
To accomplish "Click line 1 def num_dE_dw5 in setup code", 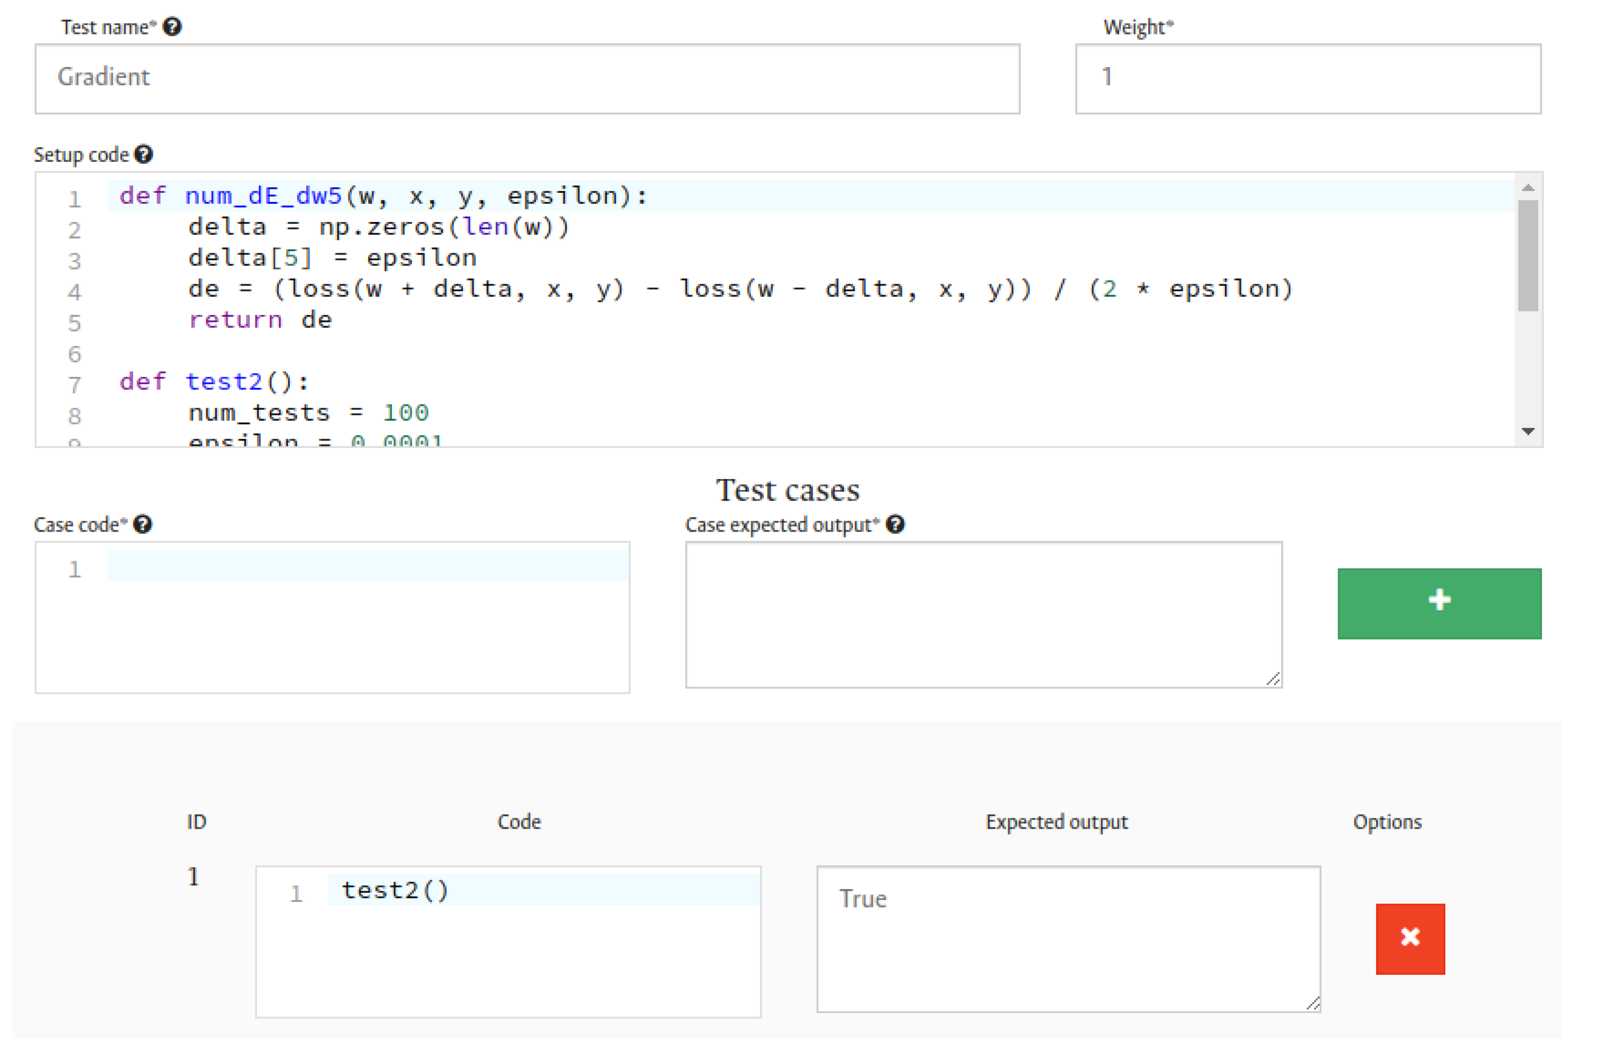I will point(383,196).
